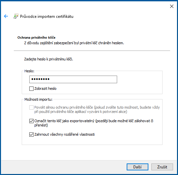178x175 pixels.
Task: Click the certificate import wizard icon
Action: tap(16, 16)
